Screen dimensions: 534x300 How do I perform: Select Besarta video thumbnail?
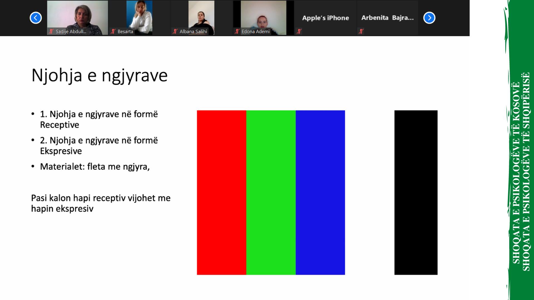(139, 18)
